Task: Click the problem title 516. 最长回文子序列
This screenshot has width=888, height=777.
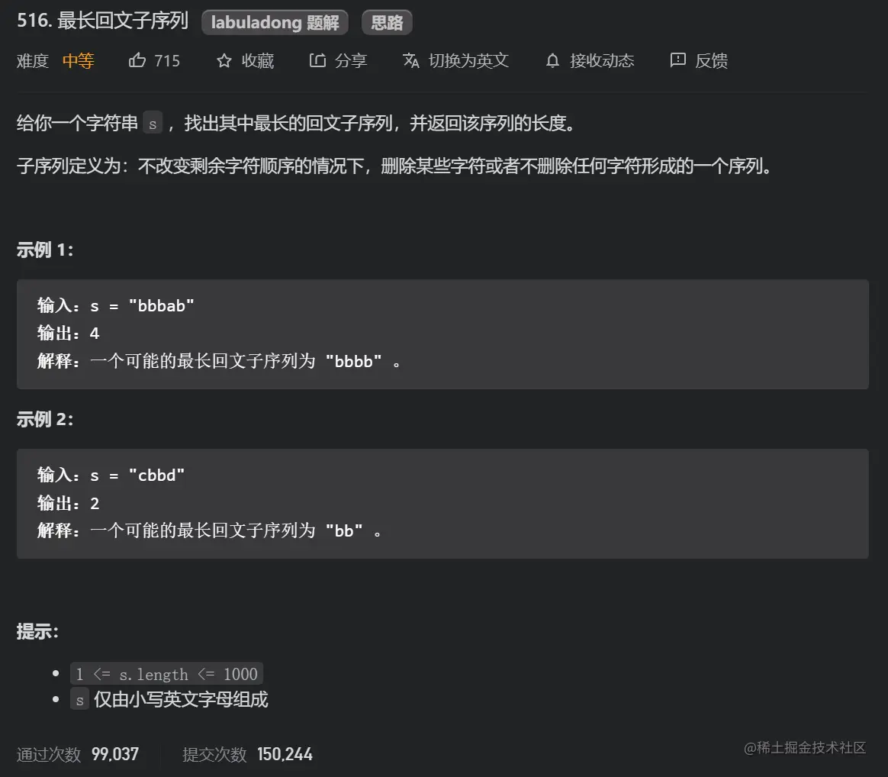Action: pos(103,22)
